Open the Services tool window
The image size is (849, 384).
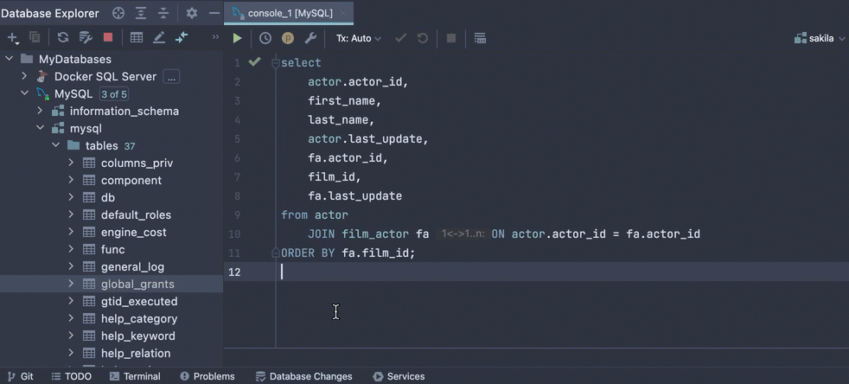(x=399, y=376)
